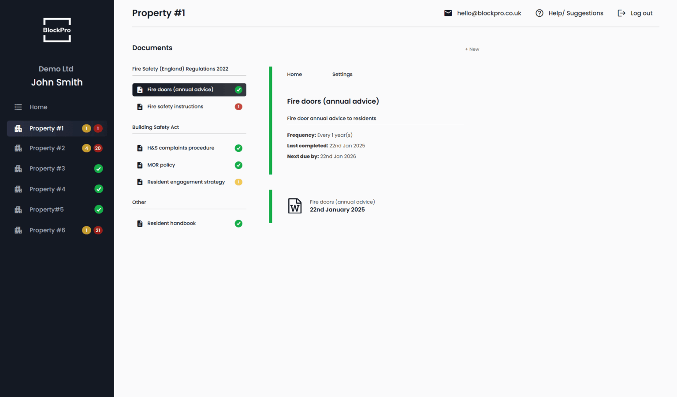Click the + New link
Viewport: 677px width, 397px height.
point(472,49)
